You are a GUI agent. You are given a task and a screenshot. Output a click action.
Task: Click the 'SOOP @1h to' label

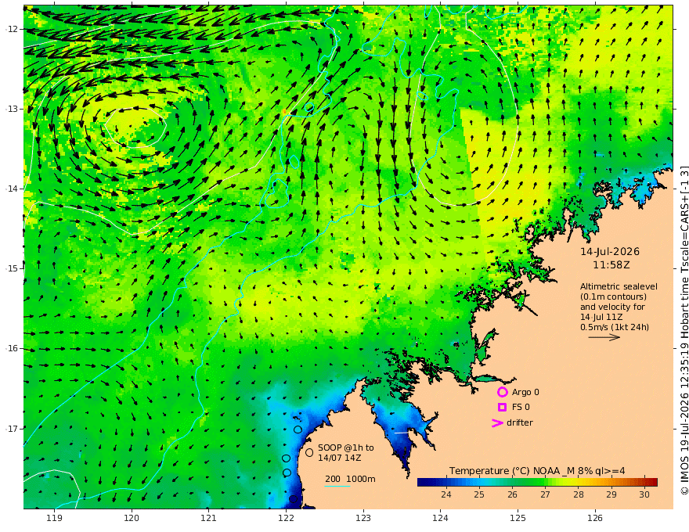[x=346, y=448]
